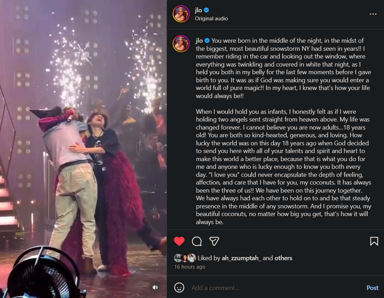Click the liker avatars next to Liked by

[x=185, y=258]
